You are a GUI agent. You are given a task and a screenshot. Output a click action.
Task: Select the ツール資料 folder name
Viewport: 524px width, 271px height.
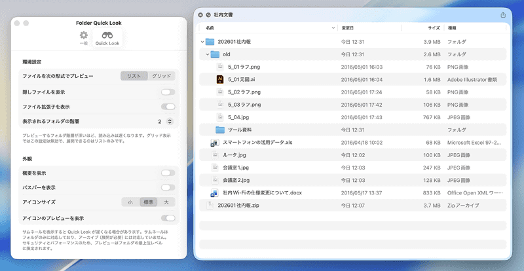coord(240,130)
